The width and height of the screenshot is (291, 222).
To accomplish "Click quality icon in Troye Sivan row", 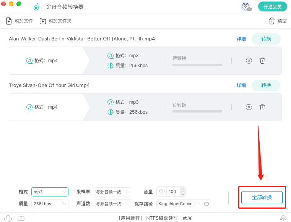I will click(111, 112).
